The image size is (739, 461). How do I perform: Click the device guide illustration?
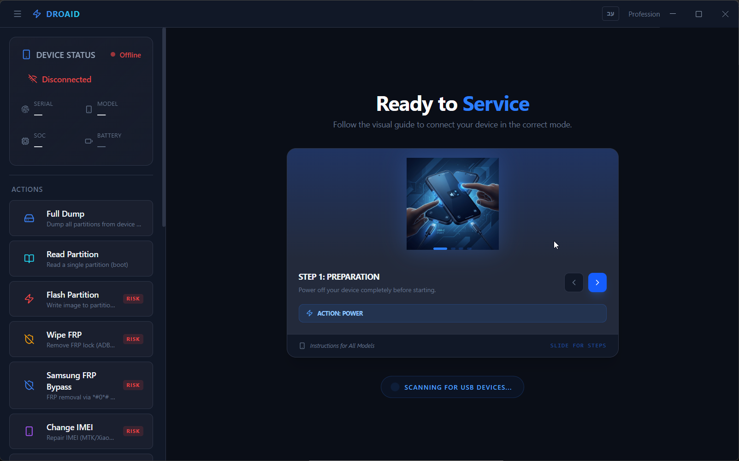452,202
